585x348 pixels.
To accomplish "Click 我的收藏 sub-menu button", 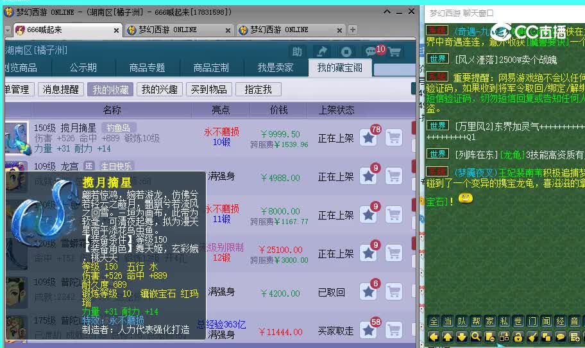I will pyautogui.click(x=110, y=90).
